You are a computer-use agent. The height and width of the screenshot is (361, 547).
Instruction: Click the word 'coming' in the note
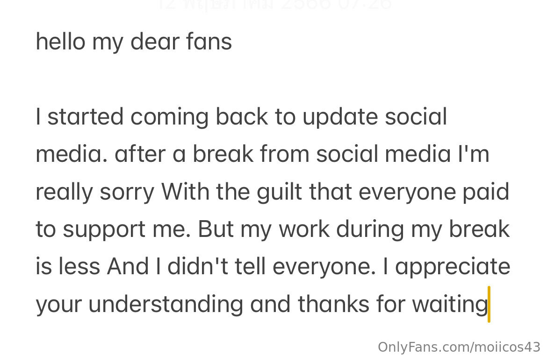[169, 117]
